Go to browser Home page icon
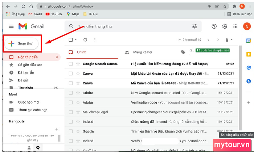Screen dimensions: 254x155 tap(31, 6)
